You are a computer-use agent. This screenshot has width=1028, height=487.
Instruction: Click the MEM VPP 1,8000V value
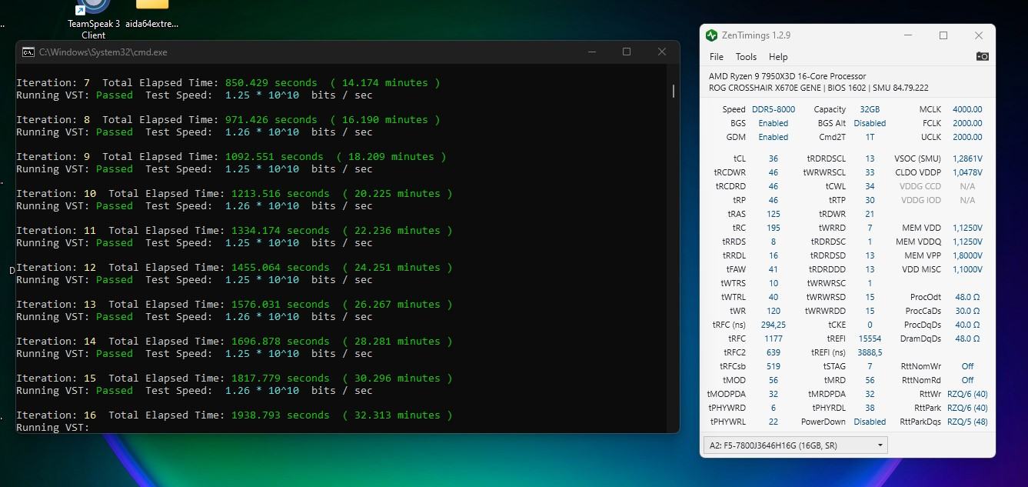pyautogui.click(x=967, y=255)
